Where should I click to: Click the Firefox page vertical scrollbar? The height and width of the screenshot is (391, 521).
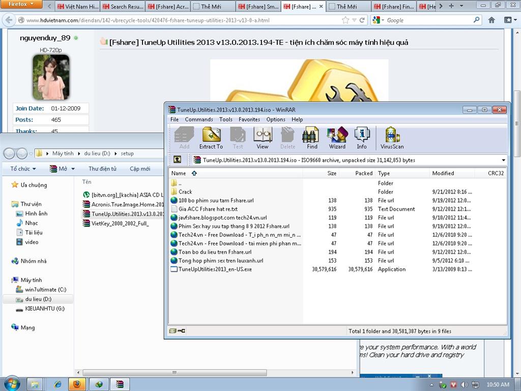(x=517, y=123)
